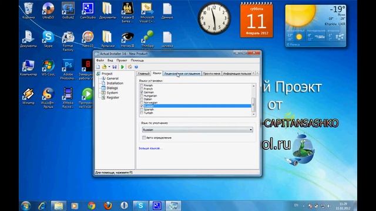Switch to the Главный tab
Viewport: 376px width, 211px height.
tap(143, 73)
